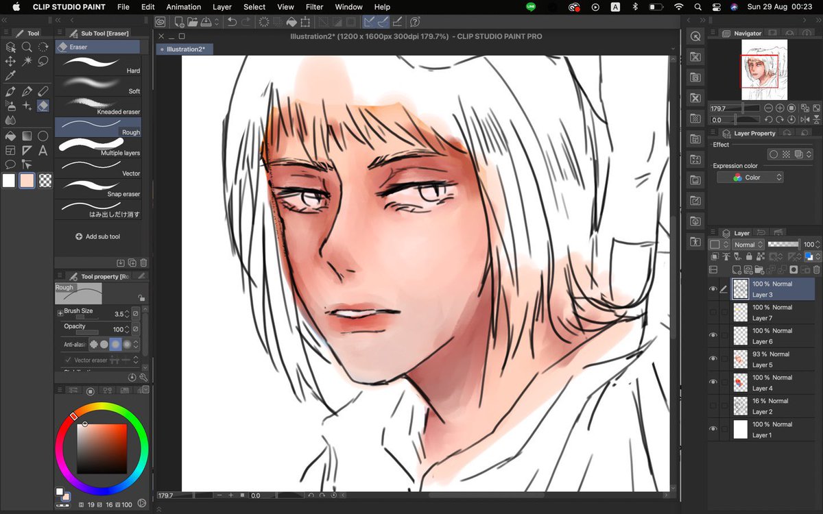Click the Zoom in button in Navigator

(780, 108)
